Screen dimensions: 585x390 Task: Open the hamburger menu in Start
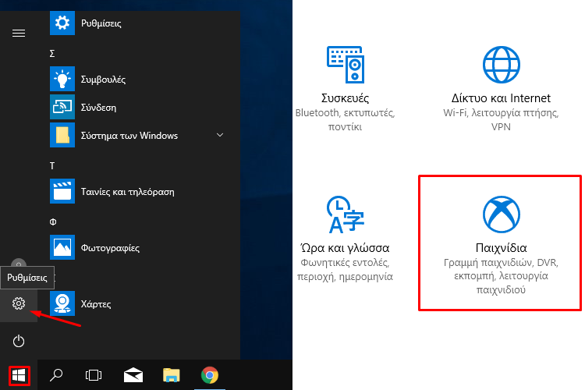pyautogui.click(x=19, y=34)
